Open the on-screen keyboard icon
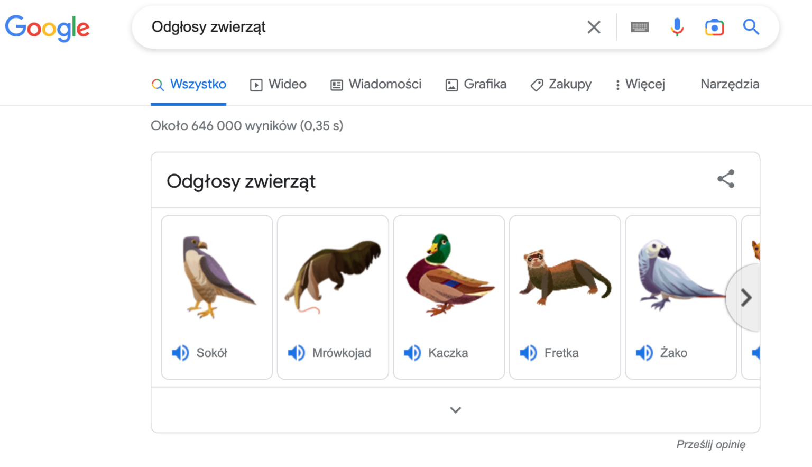 pos(640,27)
